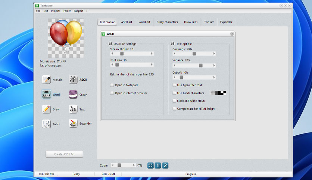
Task: Decrease Coverage with left arrow
Action: pyautogui.click(x=175, y=54)
